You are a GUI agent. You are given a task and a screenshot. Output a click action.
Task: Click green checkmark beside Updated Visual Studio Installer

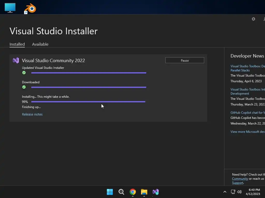point(24,73)
